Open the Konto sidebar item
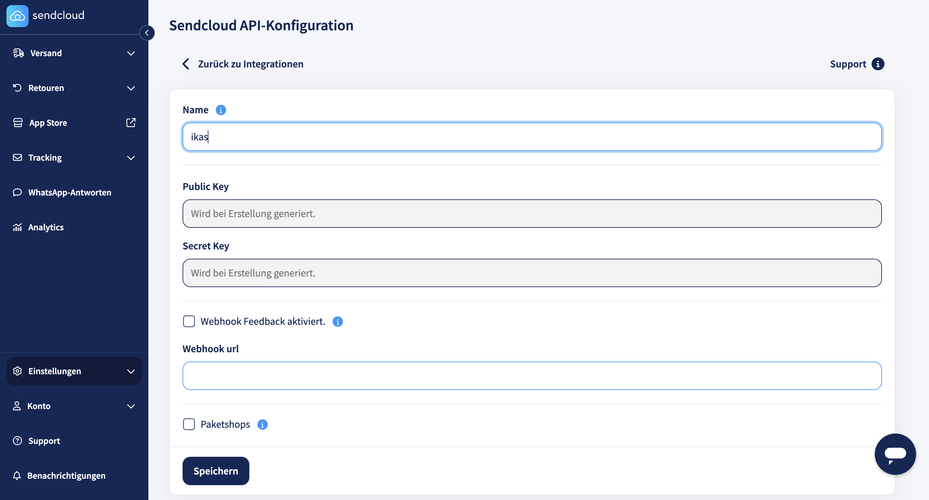Image resolution: width=929 pixels, height=500 pixels. pyautogui.click(x=74, y=405)
